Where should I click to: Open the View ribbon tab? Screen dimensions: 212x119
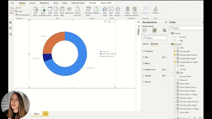(x=55, y=3)
